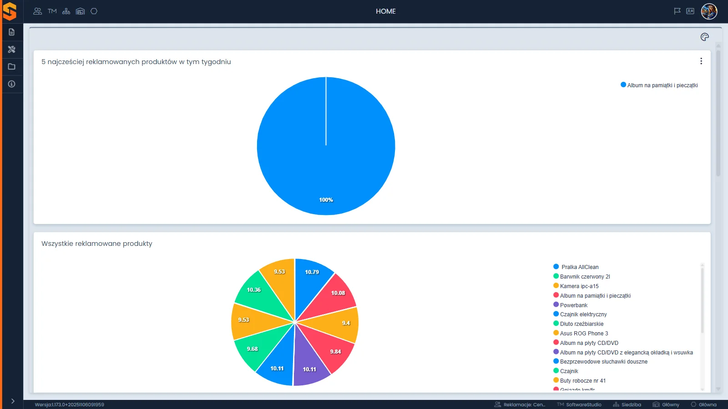Toggle Barwnik czerwony 2l legend entry
This screenshot has width=728, height=409.
(581, 277)
